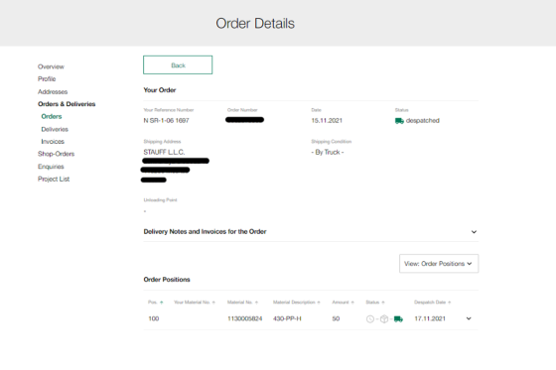Image resolution: width=556 pixels, height=370 pixels.
Task: Click reference number N SR-1-06 1697
Action: pos(166,120)
